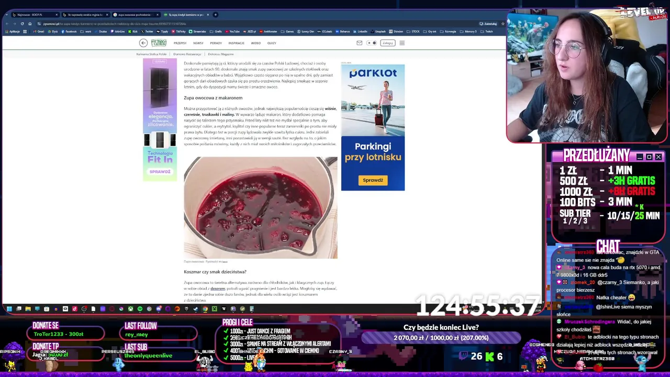Open the YouTube bookmark
This screenshot has height=377, width=670.
tap(232, 31)
